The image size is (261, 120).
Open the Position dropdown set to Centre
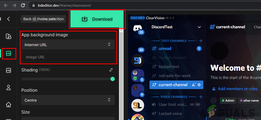point(68,100)
